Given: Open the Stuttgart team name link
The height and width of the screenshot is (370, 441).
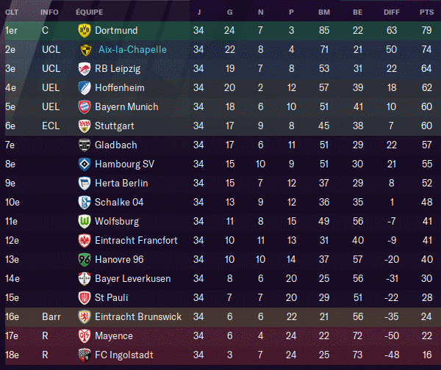Looking at the screenshot, I should click(x=115, y=126).
